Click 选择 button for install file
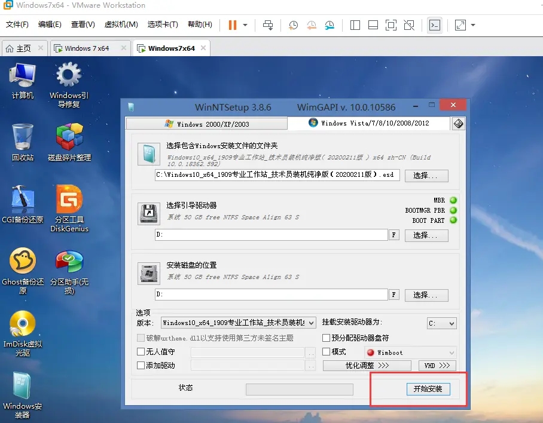 (x=426, y=176)
